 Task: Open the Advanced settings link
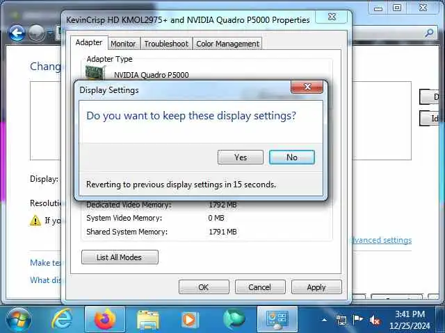(x=382, y=240)
